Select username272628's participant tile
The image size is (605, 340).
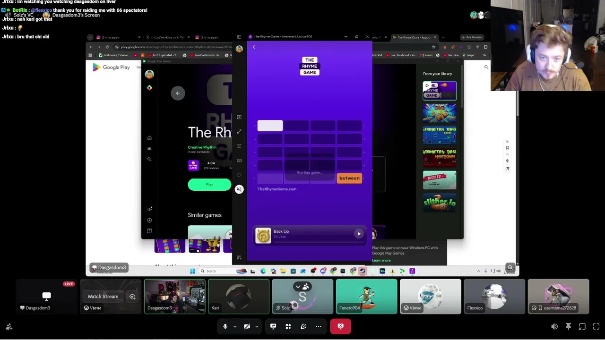pos(558,297)
